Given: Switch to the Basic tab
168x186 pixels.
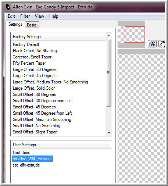Looking at the screenshot, I should click(x=32, y=25).
